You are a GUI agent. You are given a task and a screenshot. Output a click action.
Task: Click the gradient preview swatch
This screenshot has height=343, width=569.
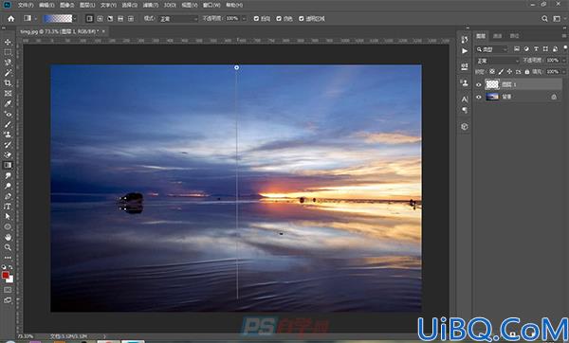point(58,19)
